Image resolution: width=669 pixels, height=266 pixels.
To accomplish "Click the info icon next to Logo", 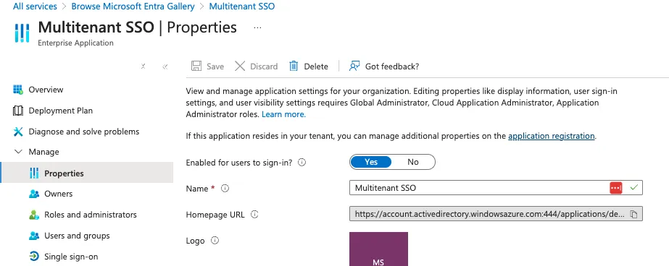I will tap(215, 241).
